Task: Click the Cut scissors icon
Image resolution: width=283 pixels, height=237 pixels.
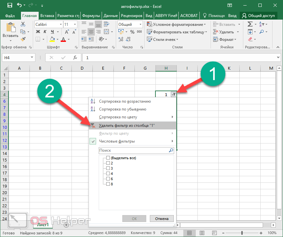Action: click(23, 24)
